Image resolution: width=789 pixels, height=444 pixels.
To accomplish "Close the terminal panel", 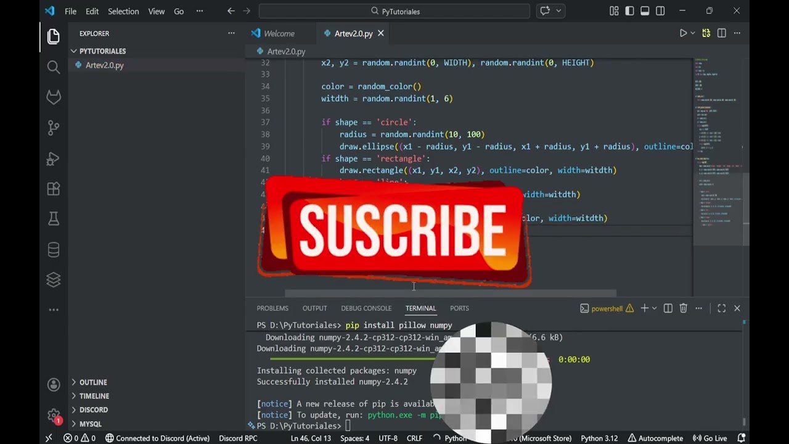I will coord(737,308).
